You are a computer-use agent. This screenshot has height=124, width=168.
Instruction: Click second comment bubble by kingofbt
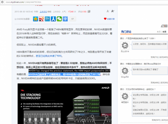click(150, 71)
